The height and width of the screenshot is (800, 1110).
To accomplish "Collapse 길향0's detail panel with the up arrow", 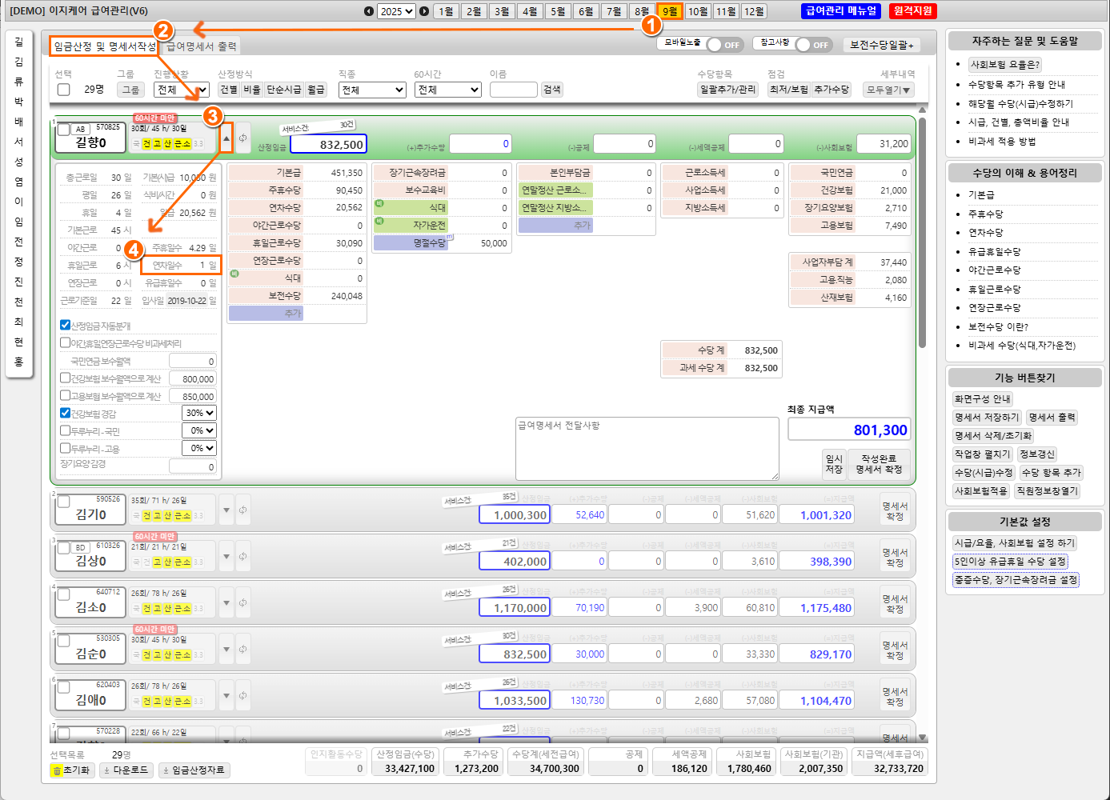I will click(x=226, y=138).
